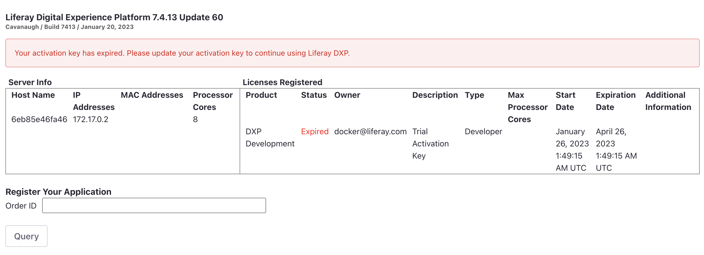Click the Processor Cores column header
This screenshot has width=704, height=255.
pyautogui.click(x=213, y=101)
